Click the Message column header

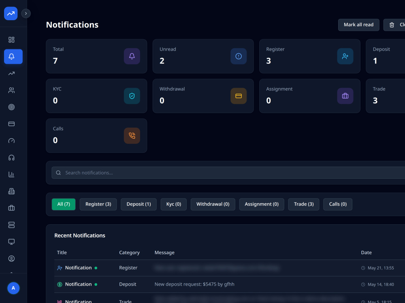click(x=164, y=253)
